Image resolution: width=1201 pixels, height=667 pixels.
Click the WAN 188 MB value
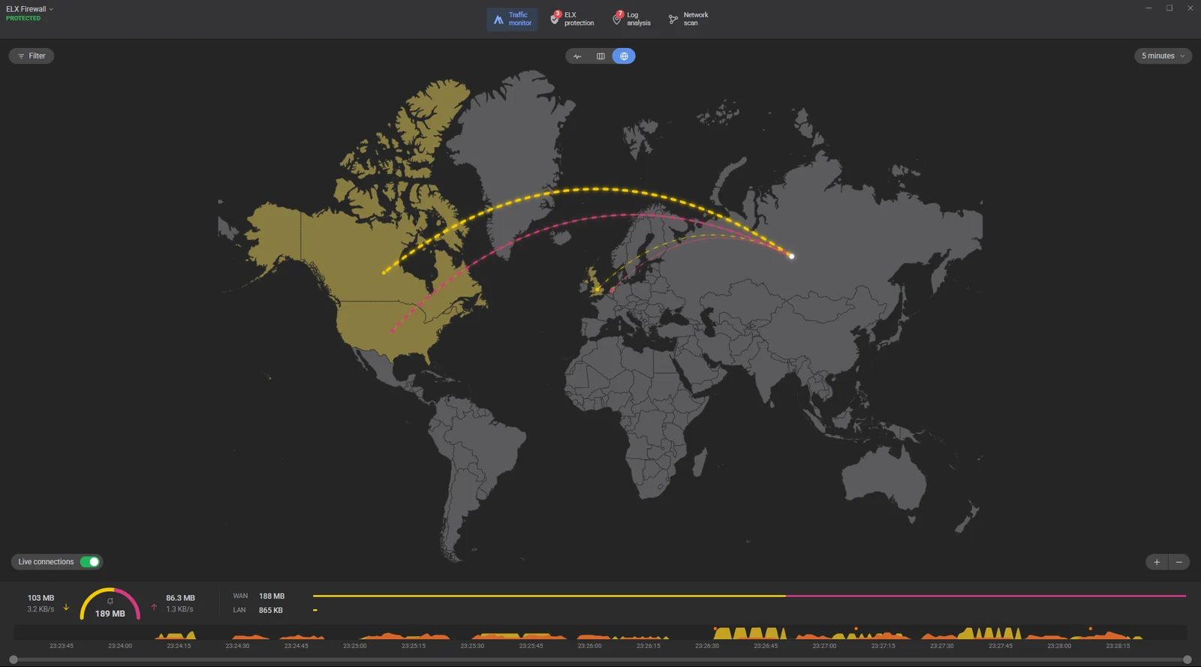[272, 596]
